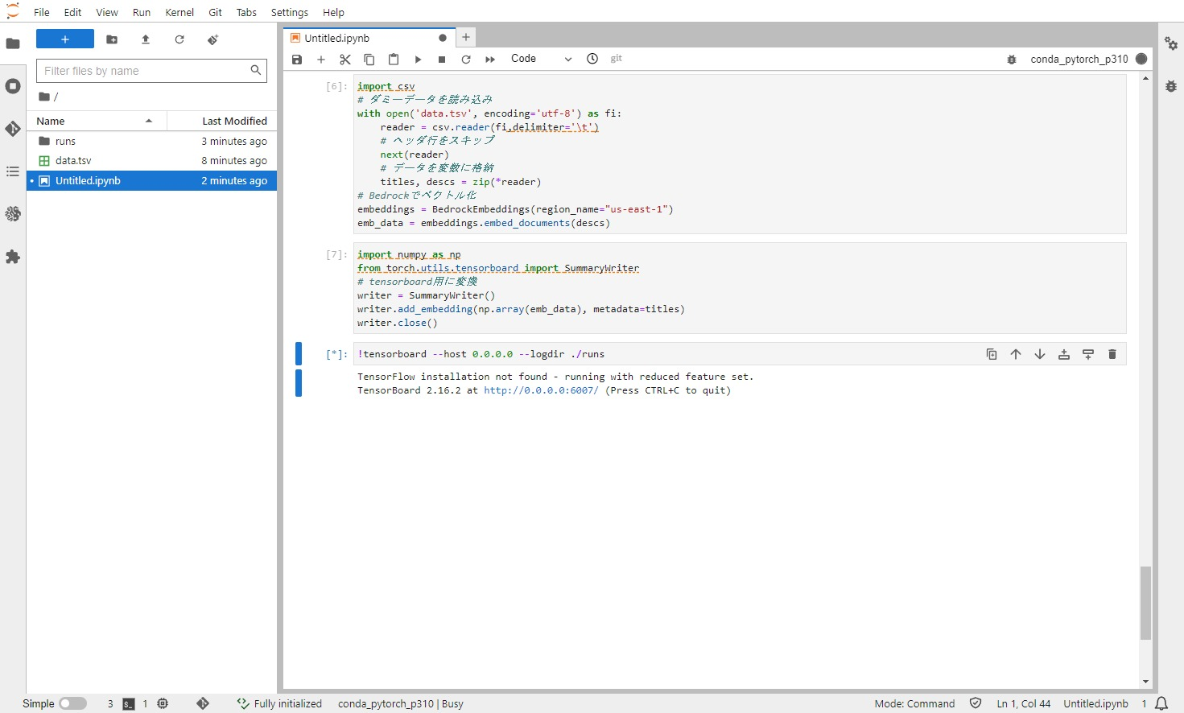Viewport: 1184px width, 713px height.
Task: Delete the active cell using trash icon
Action: tap(1112, 354)
